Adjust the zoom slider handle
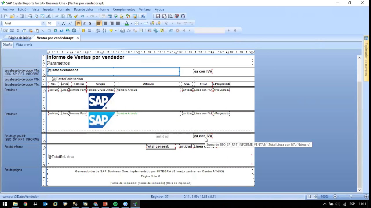This screenshot has height=208, width=371. tap(351, 196)
